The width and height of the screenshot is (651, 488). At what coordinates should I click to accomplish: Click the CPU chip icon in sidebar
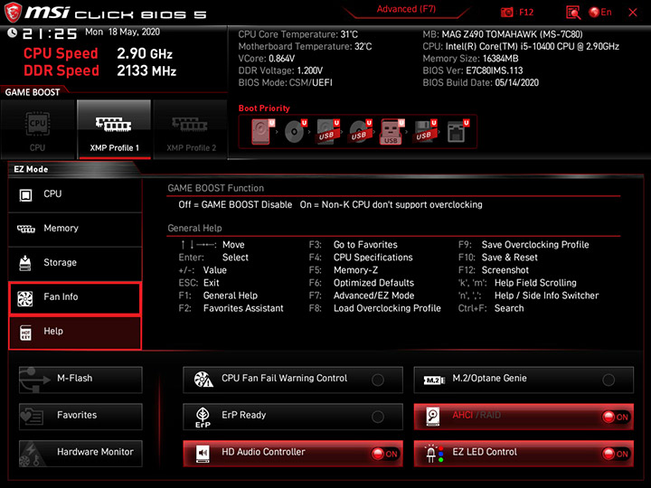[25, 195]
